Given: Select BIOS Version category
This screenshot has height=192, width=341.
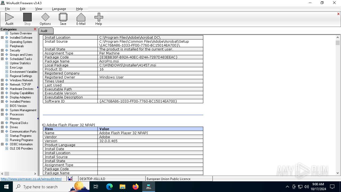Looking at the screenshot, I should (18, 106).
